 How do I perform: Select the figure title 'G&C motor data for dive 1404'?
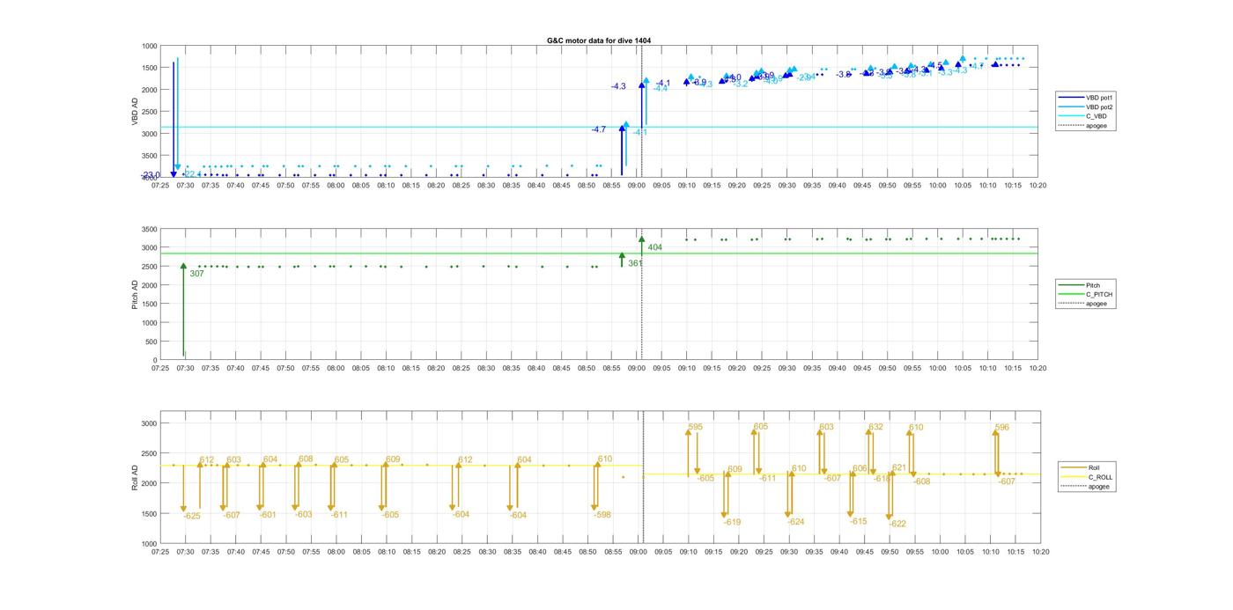pyautogui.click(x=599, y=40)
